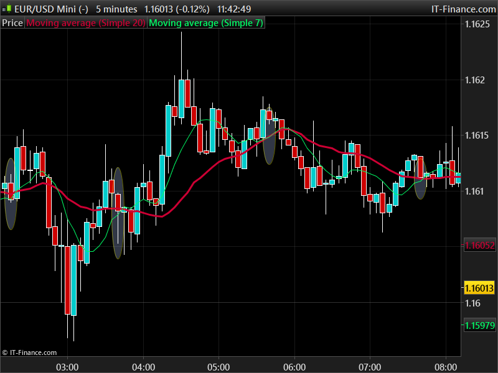Click the 5 minutes timeframe label
The width and height of the screenshot is (498, 373).
pos(116,9)
